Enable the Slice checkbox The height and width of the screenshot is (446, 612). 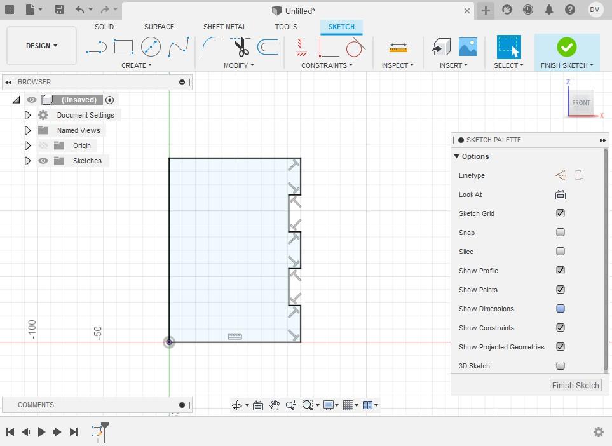(x=561, y=252)
